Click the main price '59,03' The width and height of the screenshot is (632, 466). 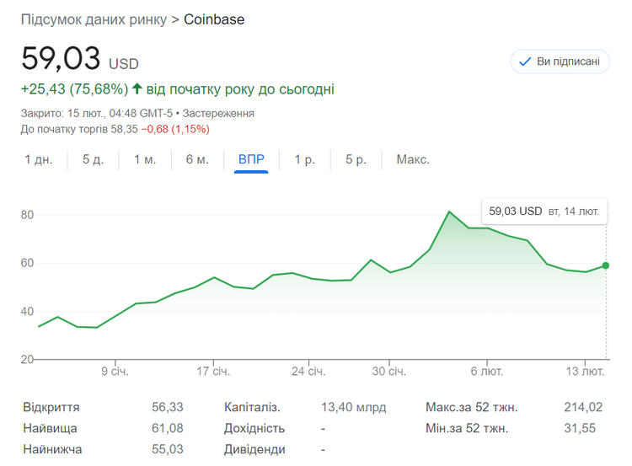click(61, 58)
